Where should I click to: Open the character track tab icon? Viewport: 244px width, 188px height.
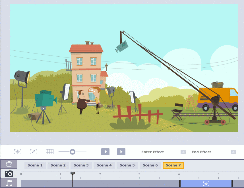[x=9, y=164]
